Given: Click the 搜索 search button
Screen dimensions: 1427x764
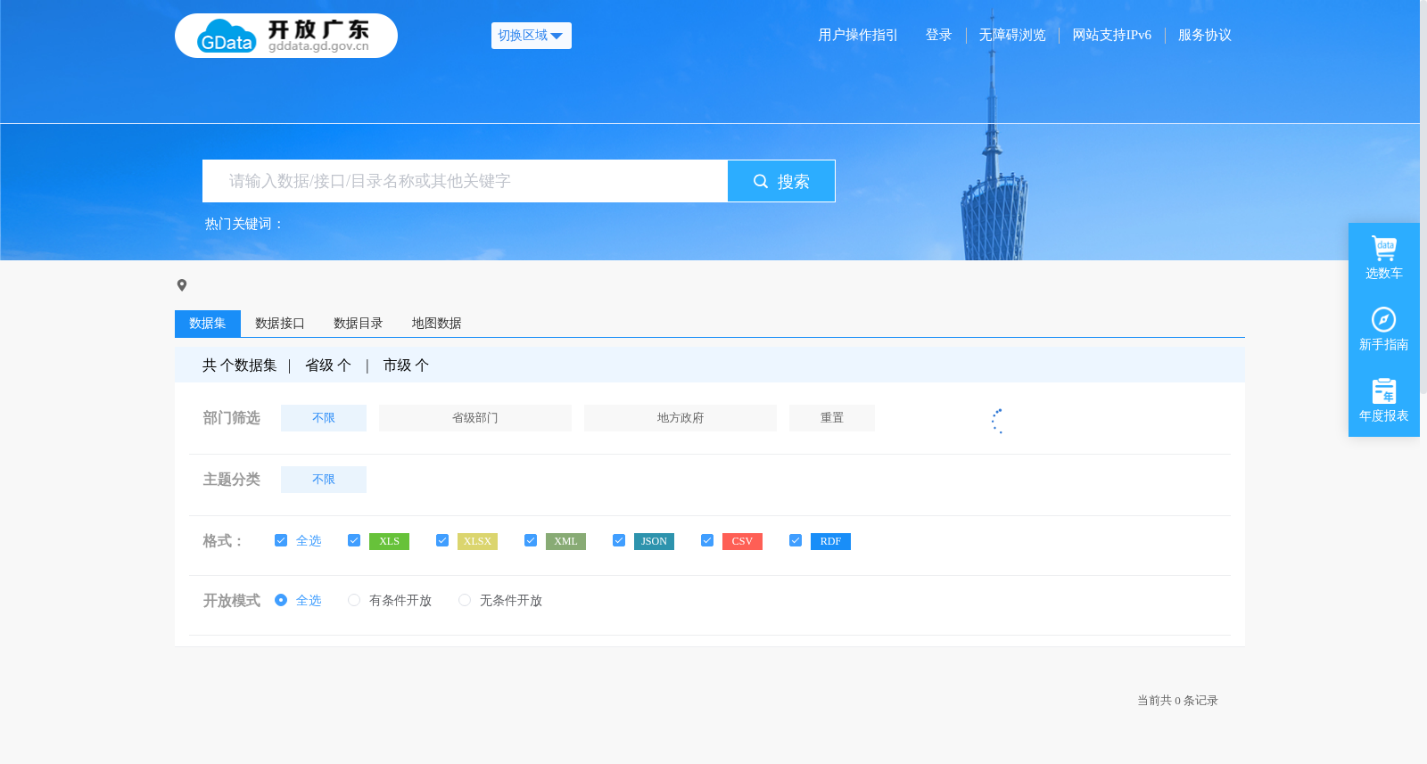Looking at the screenshot, I should (781, 181).
